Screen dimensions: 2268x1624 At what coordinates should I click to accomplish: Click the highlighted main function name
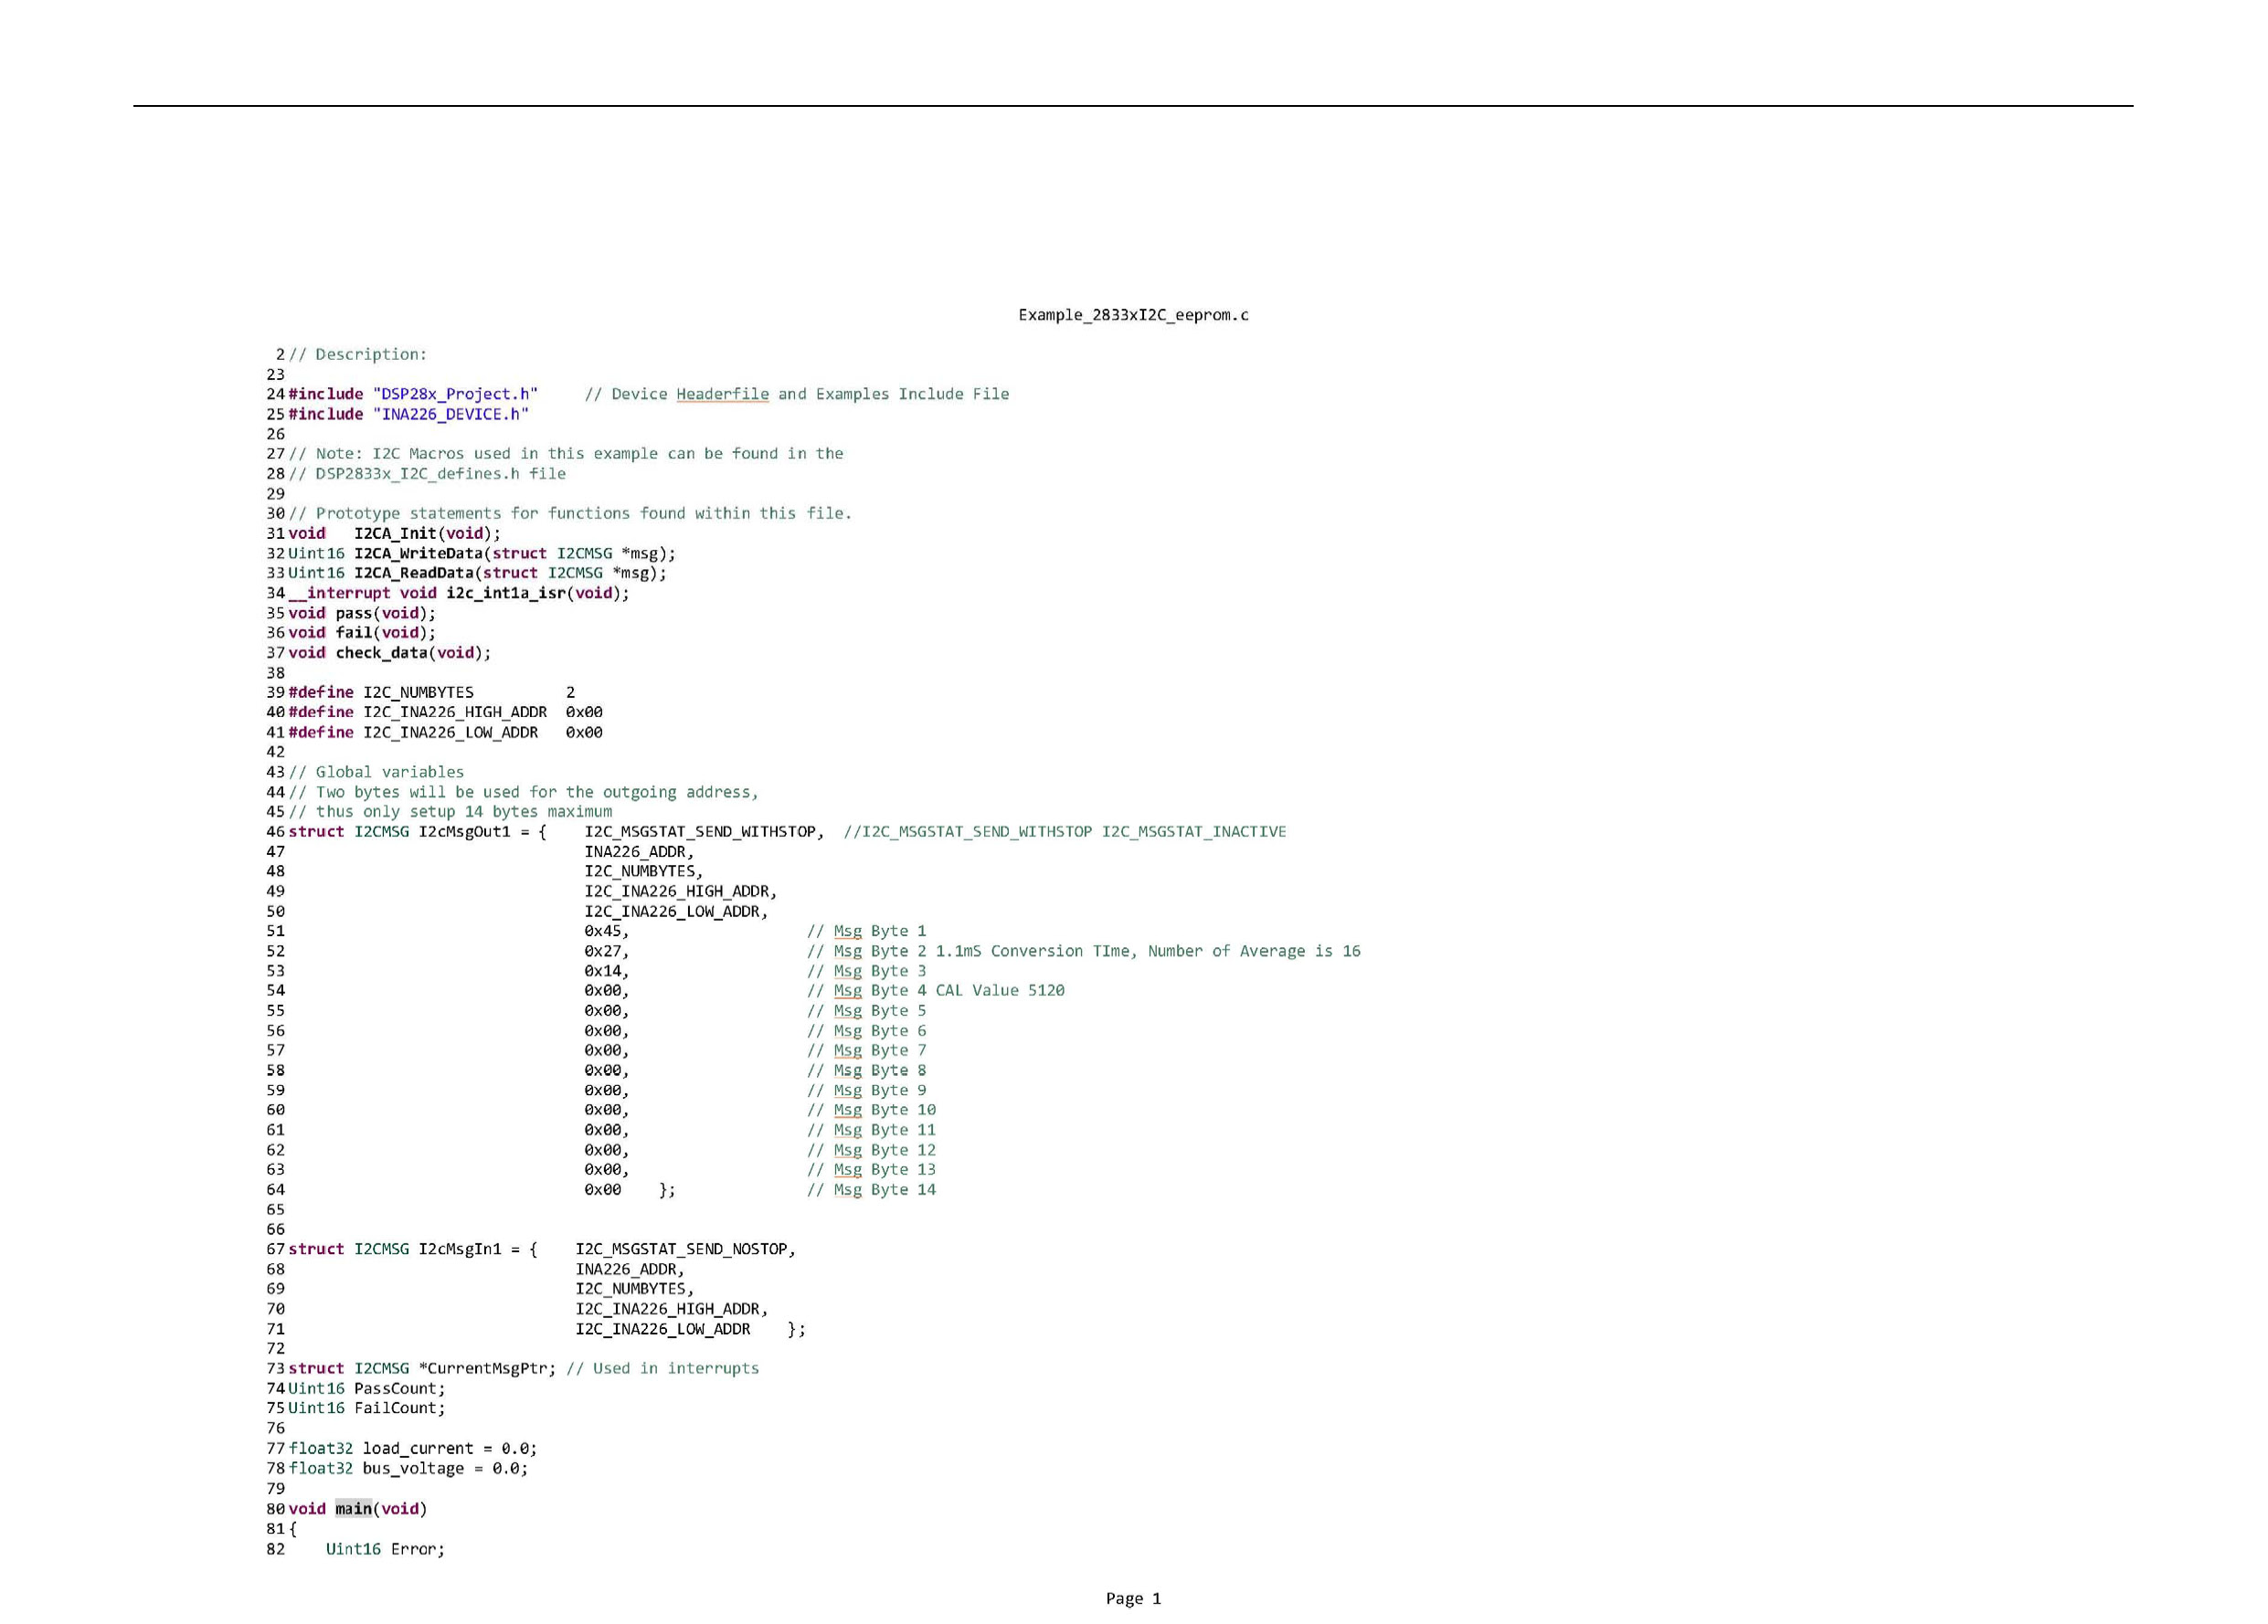[353, 1508]
